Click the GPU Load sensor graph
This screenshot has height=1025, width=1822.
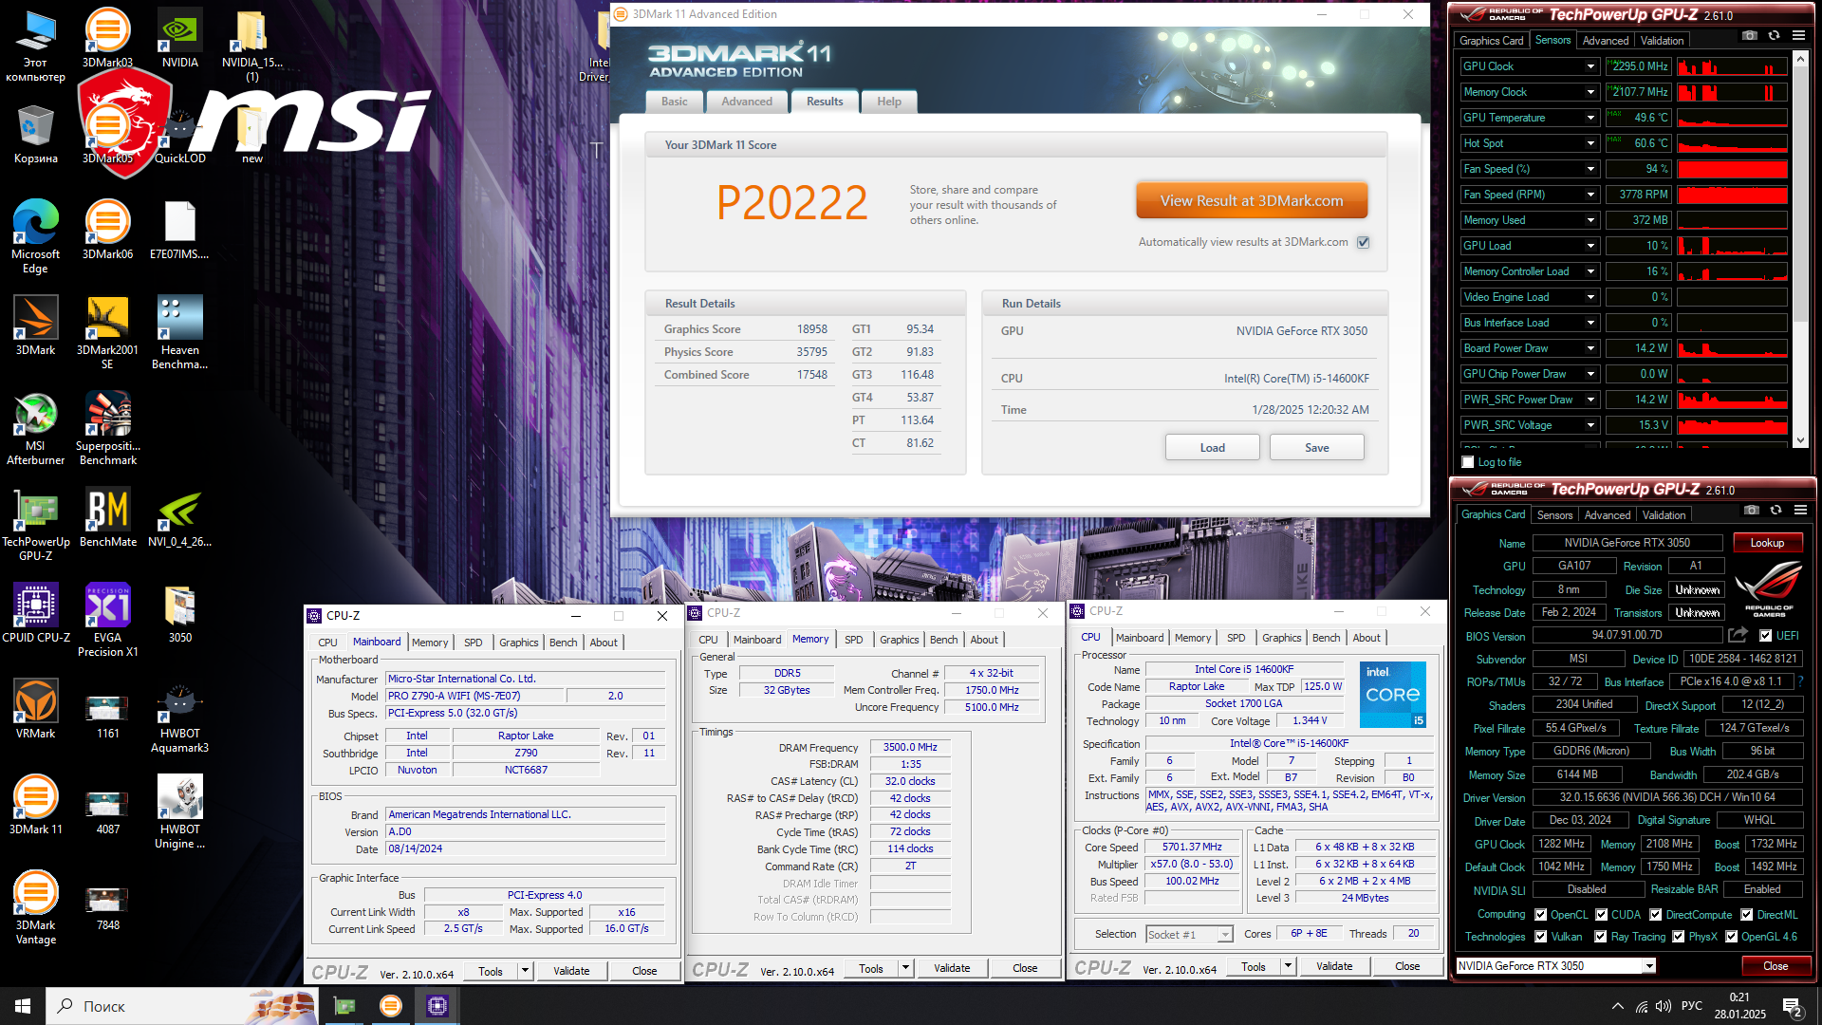pyautogui.click(x=1732, y=246)
